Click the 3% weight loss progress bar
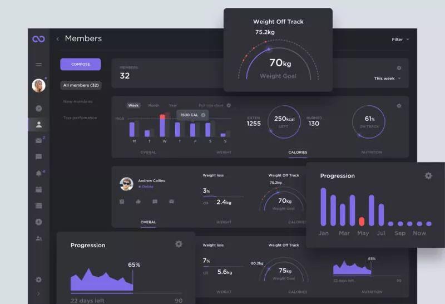The height and width of the screenshot is (304, 445). [224, 197]
